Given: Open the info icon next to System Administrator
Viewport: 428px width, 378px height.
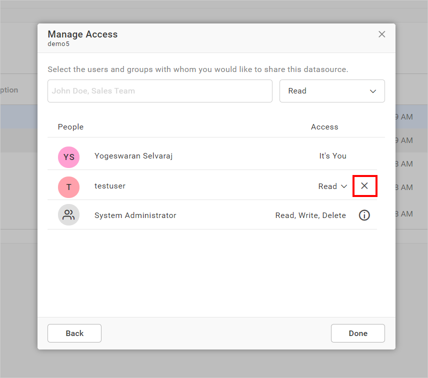Looking at the screenshot, I should [x=364, y=215].
